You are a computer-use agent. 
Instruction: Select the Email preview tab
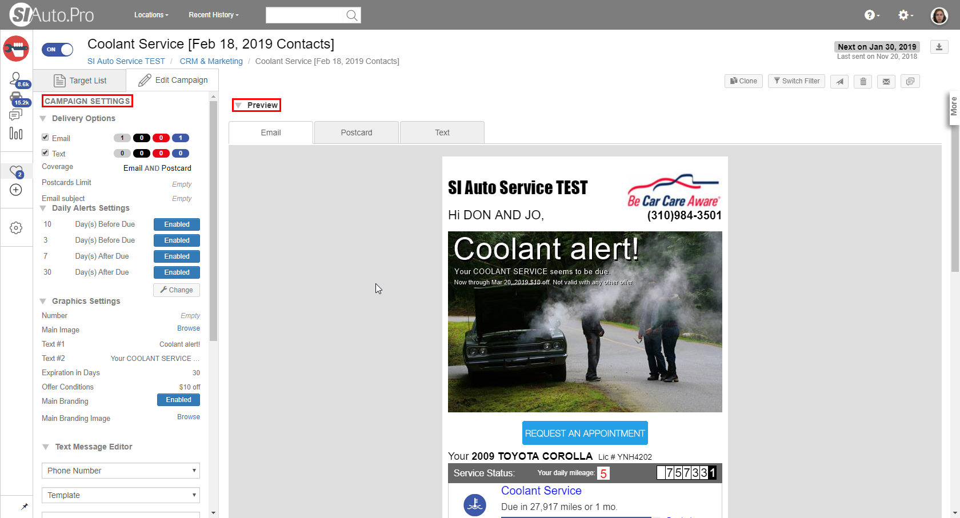click(271, 132)
